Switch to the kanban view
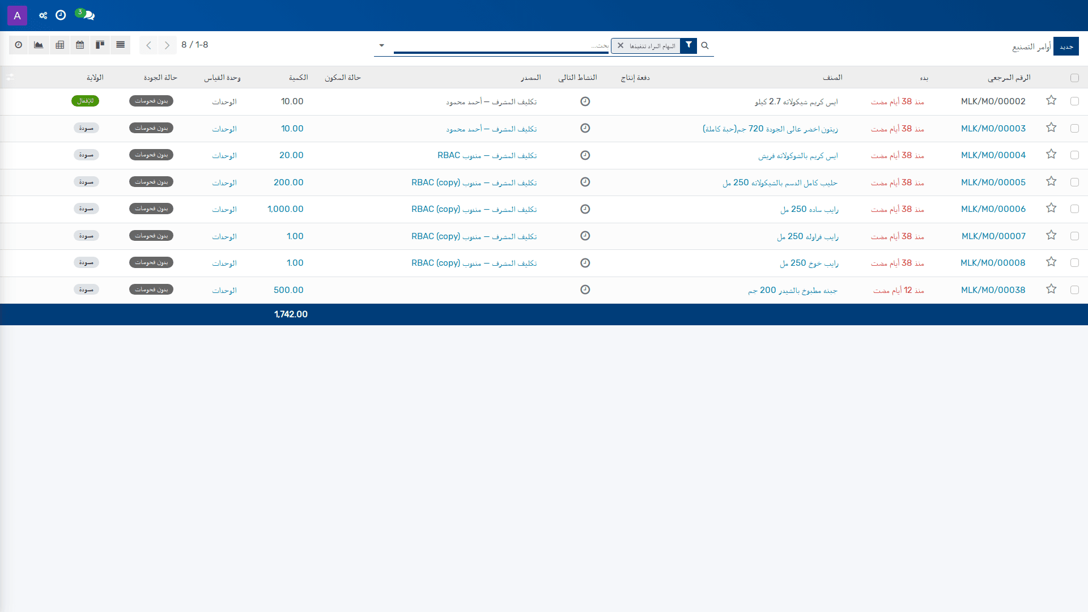Image resolution: width=1088 pixels, height=612 pixels. [x=100, y=45]
